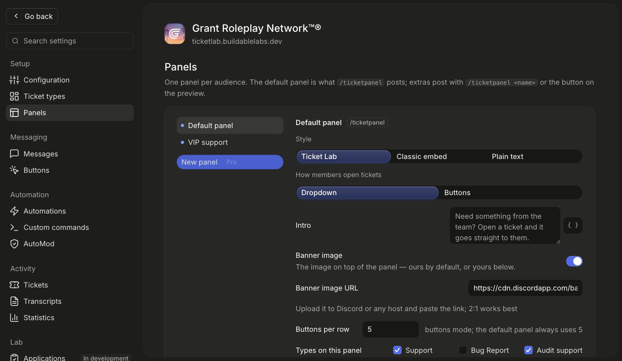Insert variable using the curly braces button

573,225
